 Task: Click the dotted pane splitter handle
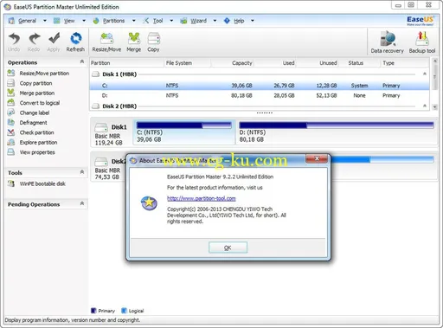coord(265,113)
